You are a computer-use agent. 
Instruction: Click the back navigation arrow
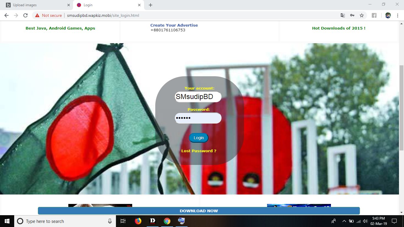click(x=7, y=15)
